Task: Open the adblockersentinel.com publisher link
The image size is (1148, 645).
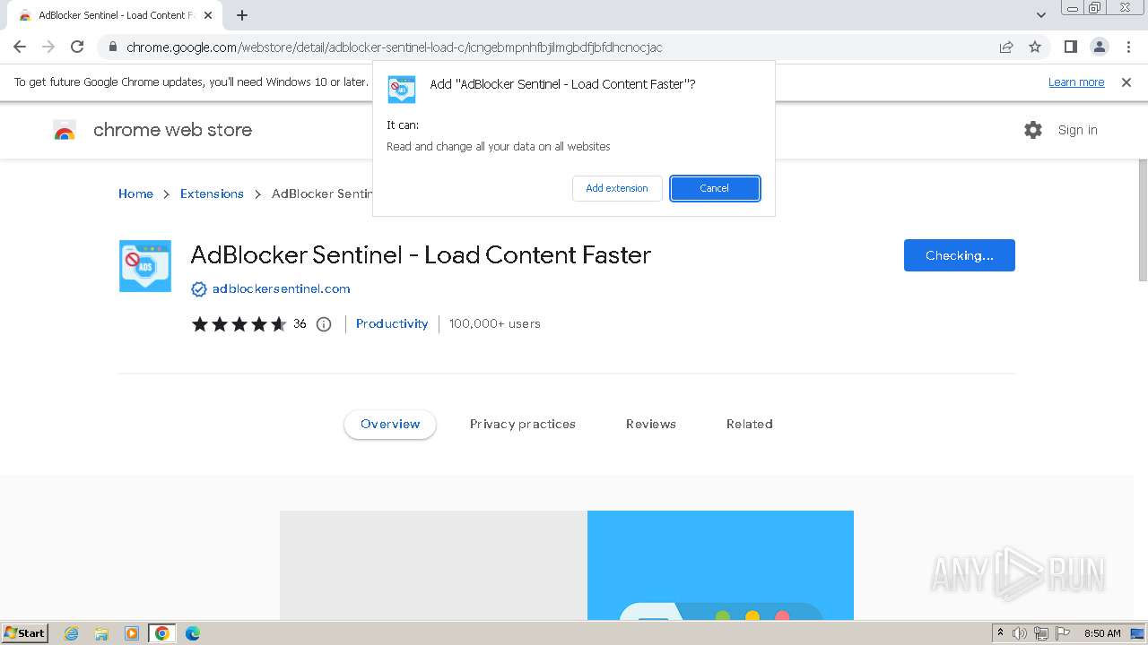Action: click(x=281, y=288)
